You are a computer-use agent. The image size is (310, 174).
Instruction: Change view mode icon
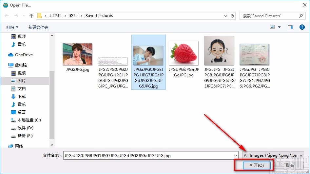point(272,27)
